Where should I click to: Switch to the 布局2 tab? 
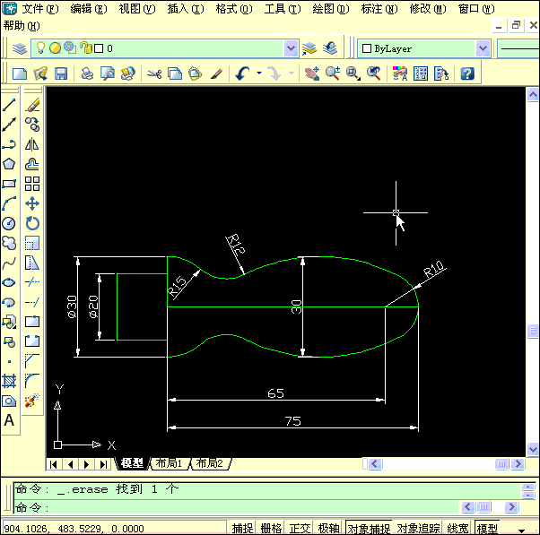tap(209, 463)
